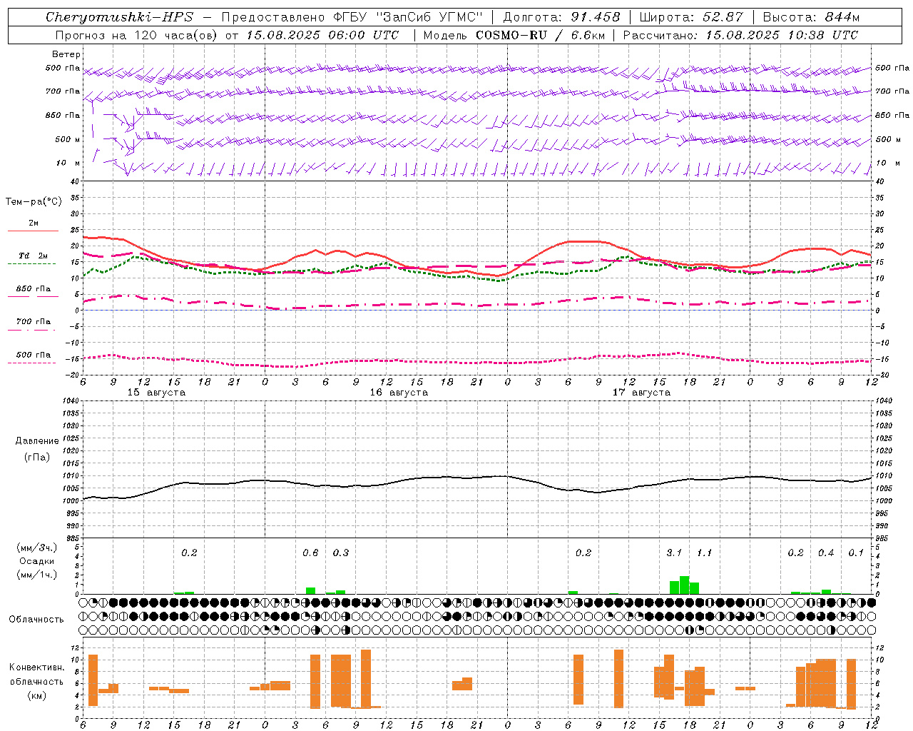Click the 850 гПа entry in temperature legend
Image resolution: width=913 pixels, height=731 pixels.
point(34,289)
